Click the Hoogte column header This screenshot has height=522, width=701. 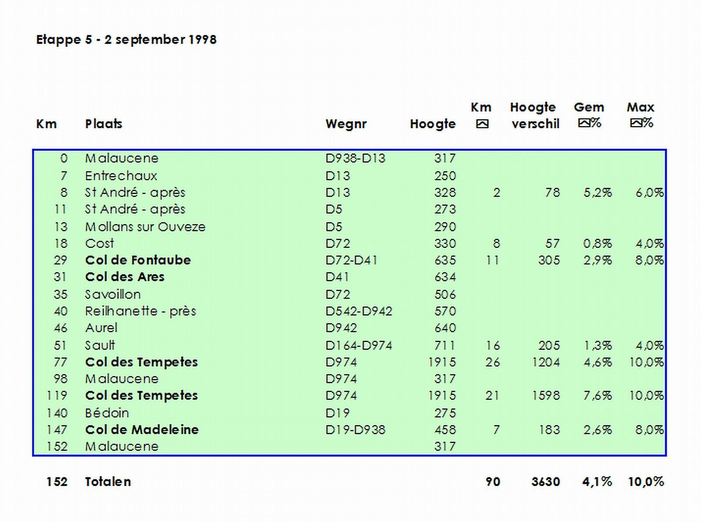click(x=432, y=124)
